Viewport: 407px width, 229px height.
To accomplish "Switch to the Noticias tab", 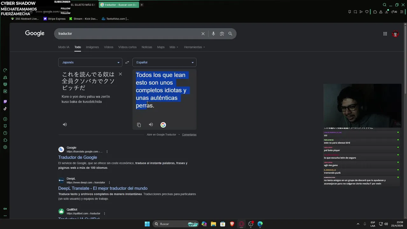I will 147,47.
